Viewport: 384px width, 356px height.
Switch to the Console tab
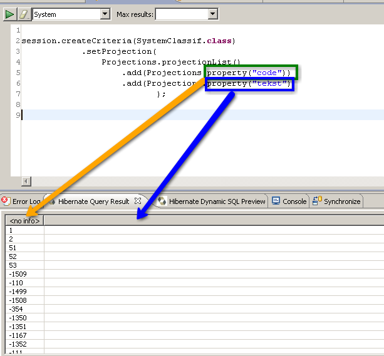pos(289,201)
